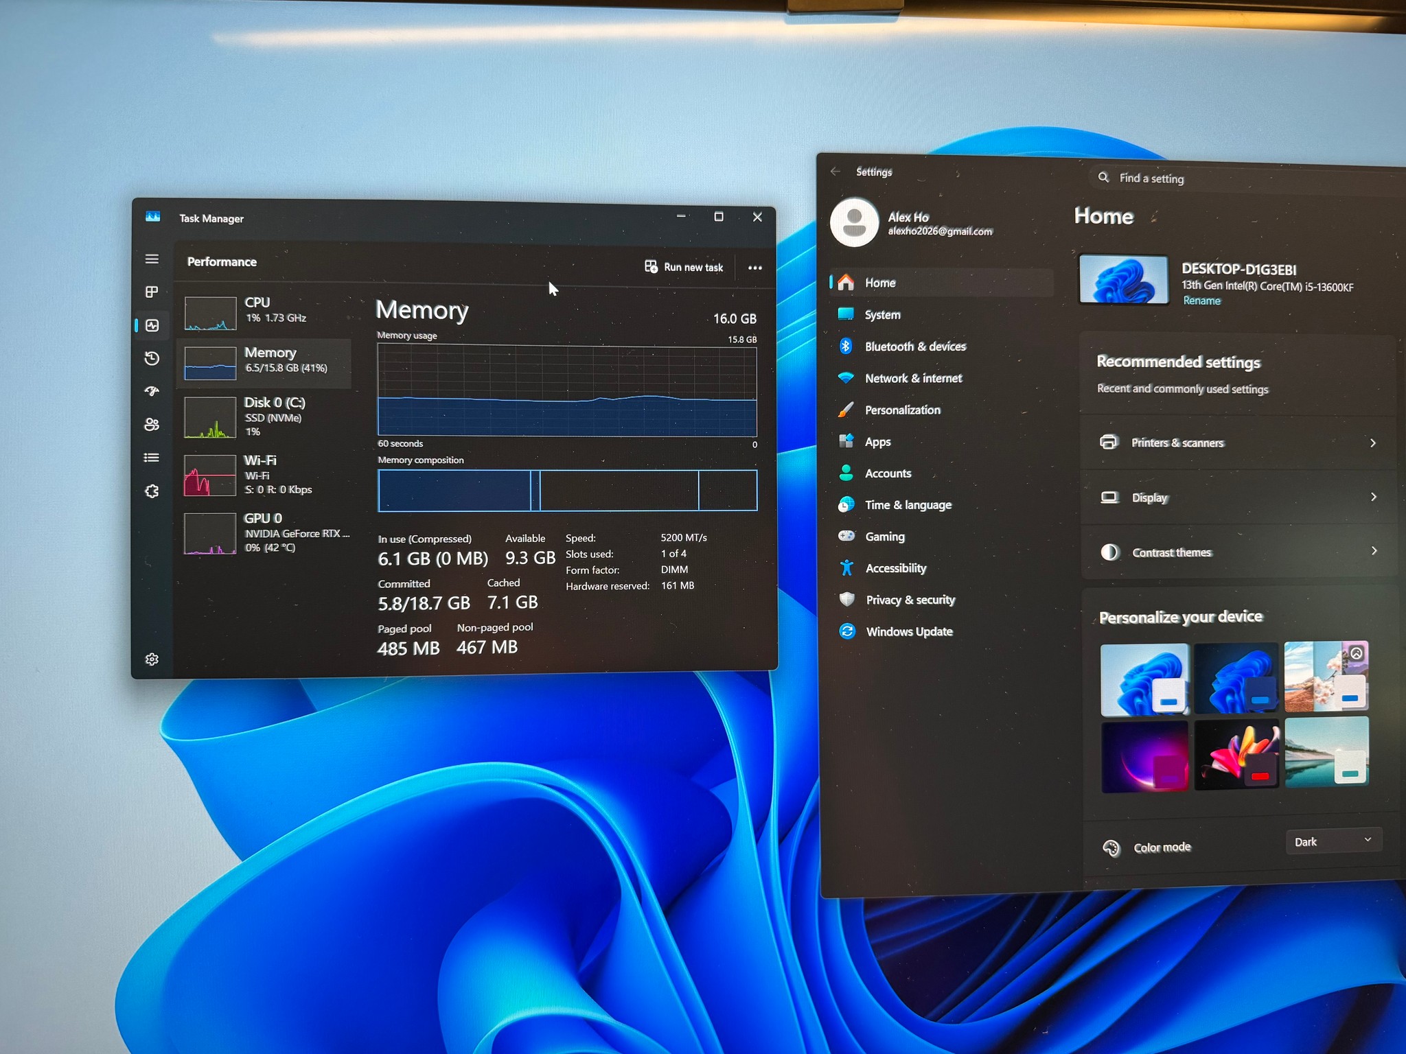
Task: Open the Color mode Dark dropdown
Action: [1333, 841]
